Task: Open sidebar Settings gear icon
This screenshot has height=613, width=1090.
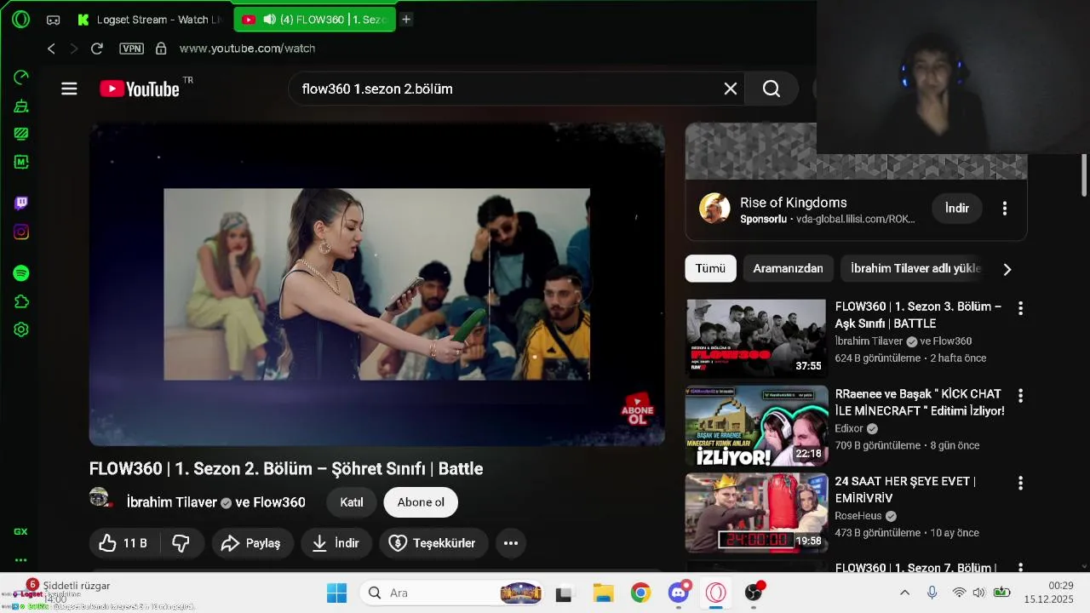Action: click(x=21, y=329)
